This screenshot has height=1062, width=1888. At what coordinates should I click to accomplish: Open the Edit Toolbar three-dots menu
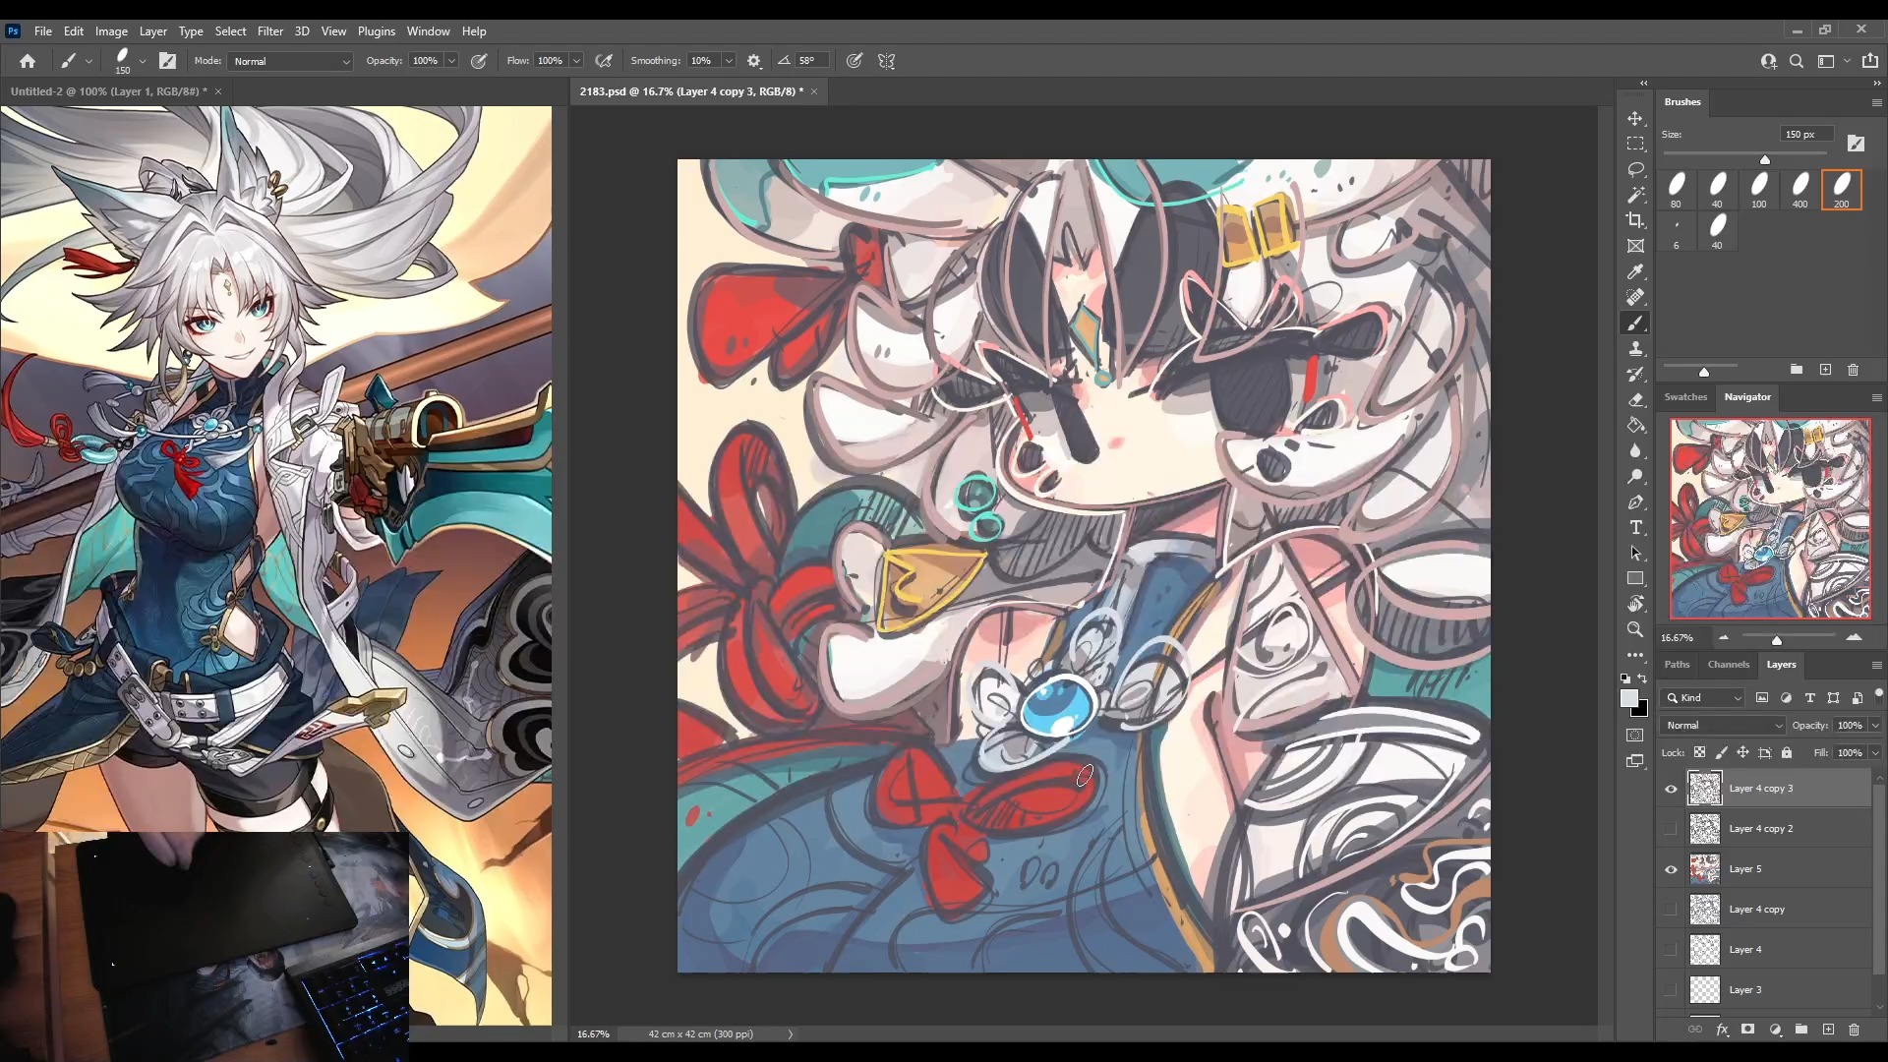1635,655
